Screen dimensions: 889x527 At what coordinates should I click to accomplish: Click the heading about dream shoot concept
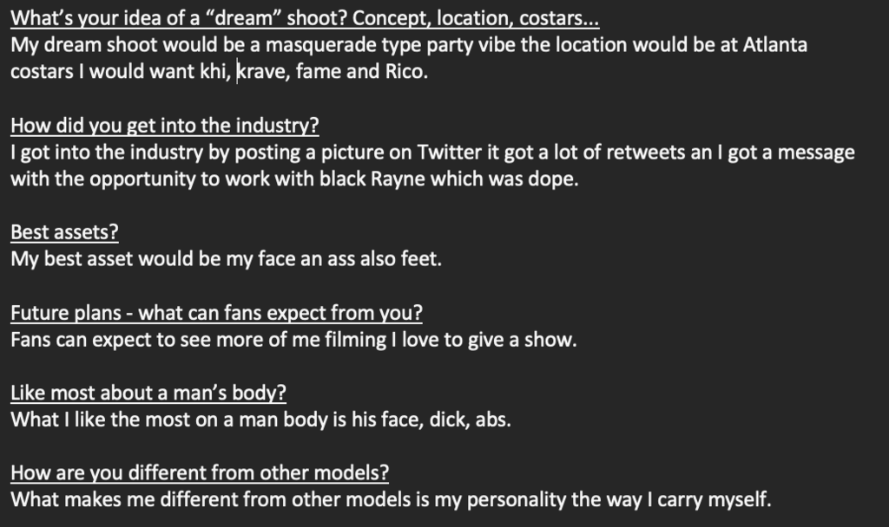coord(305,18)
